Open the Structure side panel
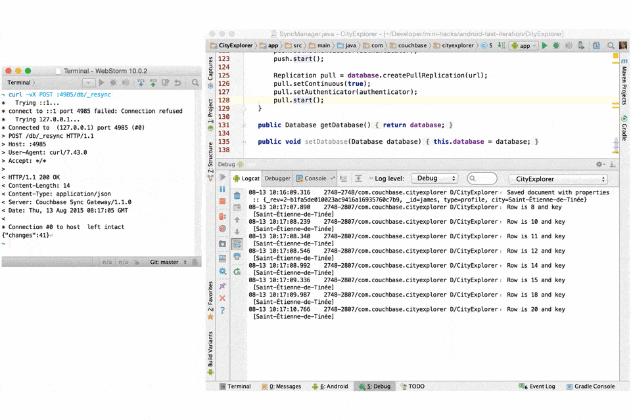The width and height of the screenshot is (631, 420). (x=210, y=161)
